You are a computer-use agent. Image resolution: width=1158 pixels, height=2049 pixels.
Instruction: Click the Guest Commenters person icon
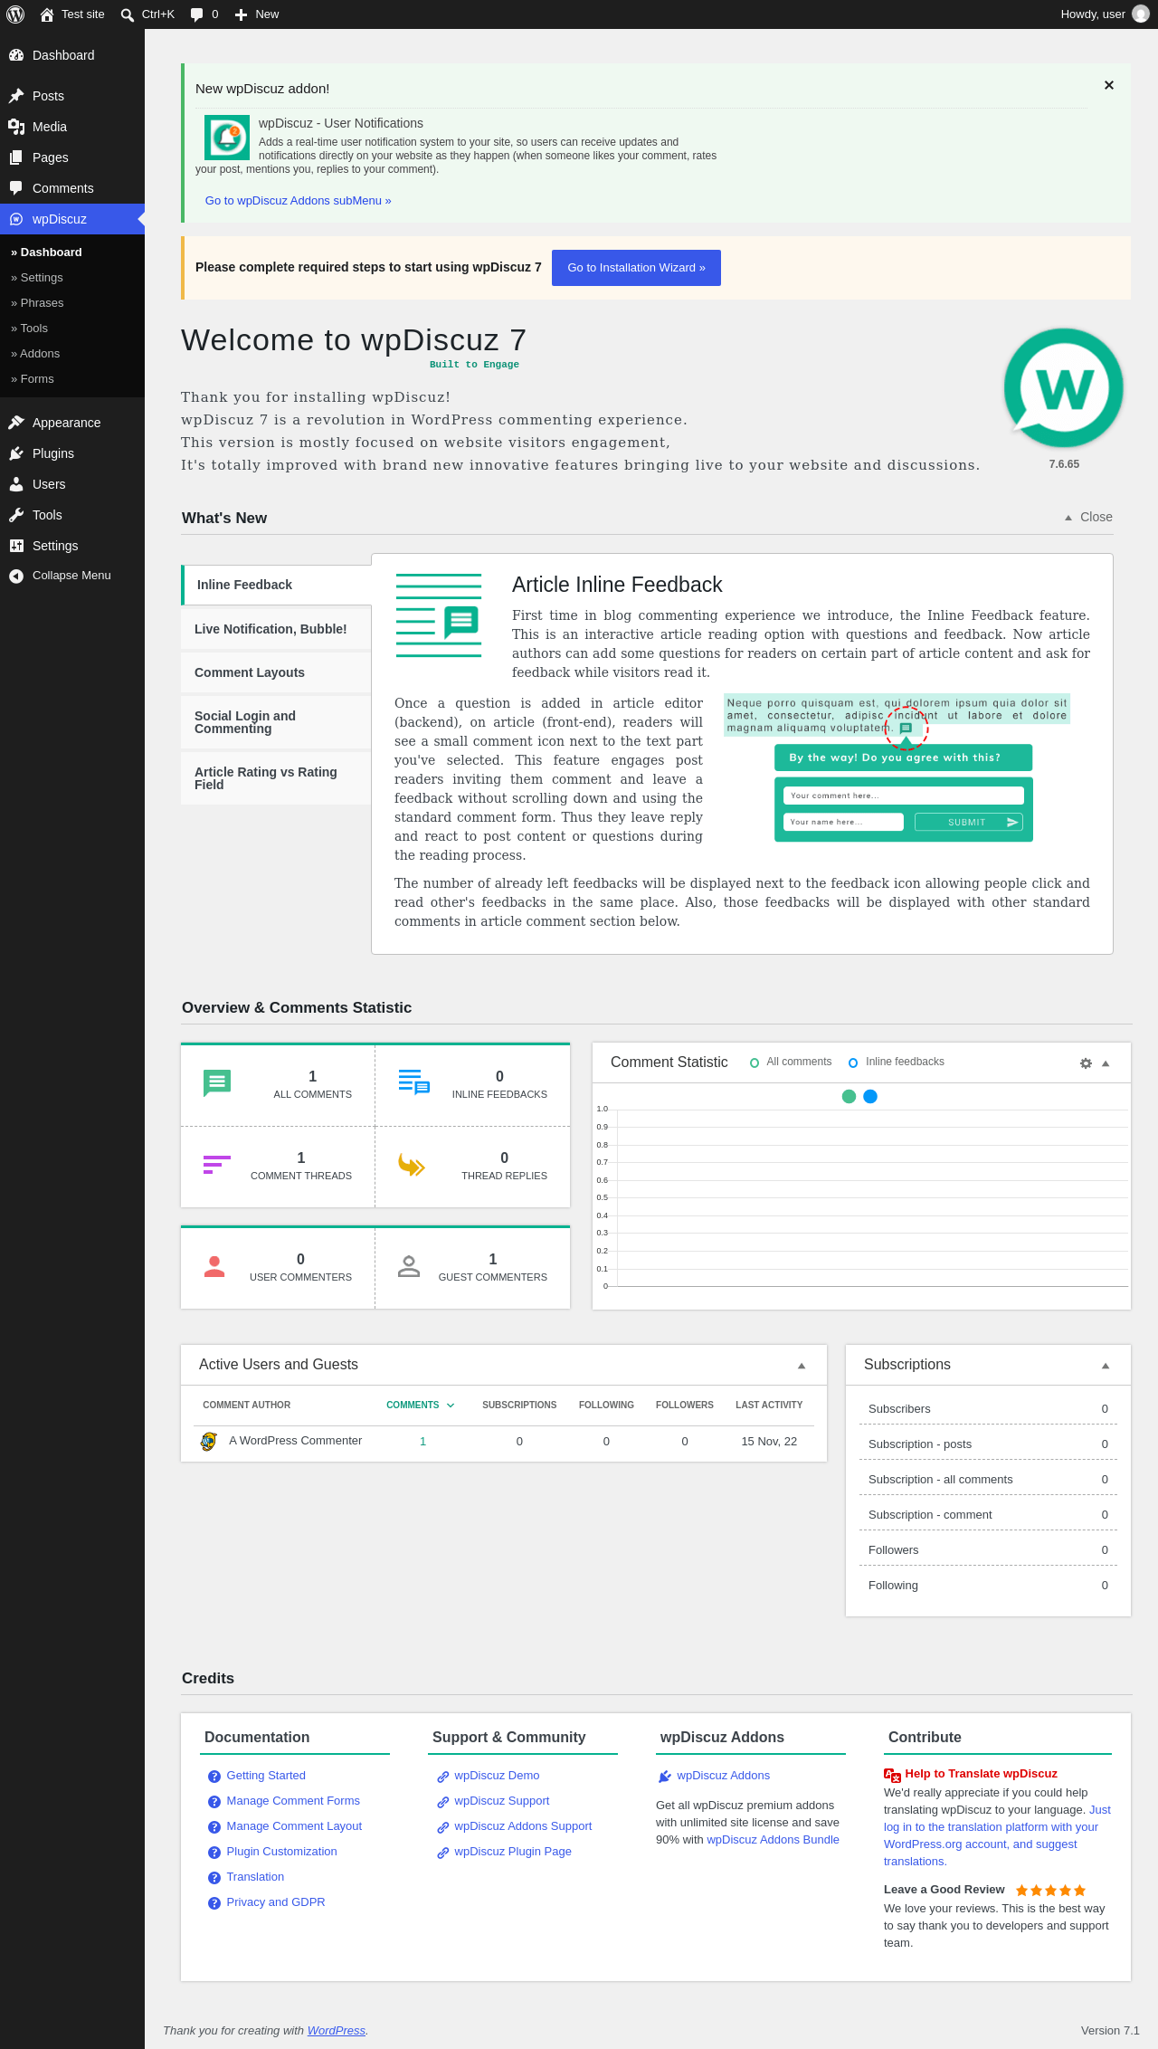coord(409,1266)
